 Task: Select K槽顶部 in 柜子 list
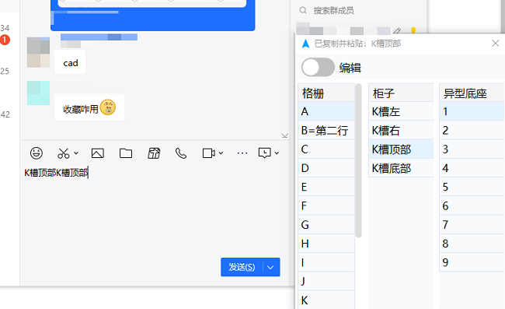[x=401, y=149]
